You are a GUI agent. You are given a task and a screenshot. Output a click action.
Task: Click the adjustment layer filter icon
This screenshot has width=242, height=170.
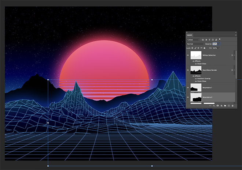207,39
